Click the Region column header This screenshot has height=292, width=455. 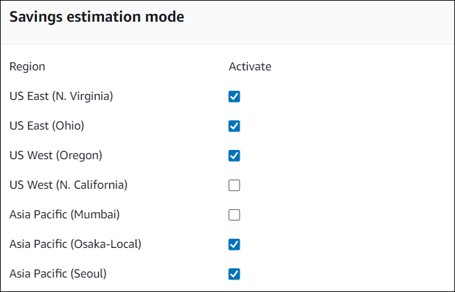[x=27, y=66]
